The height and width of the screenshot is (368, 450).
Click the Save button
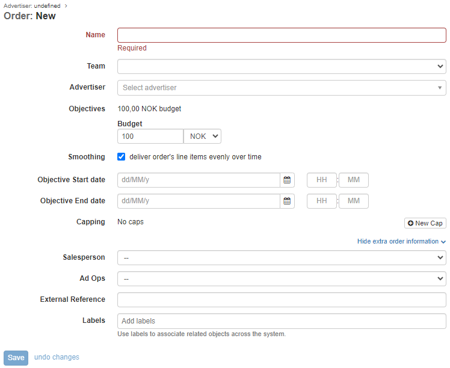[16, 358]
